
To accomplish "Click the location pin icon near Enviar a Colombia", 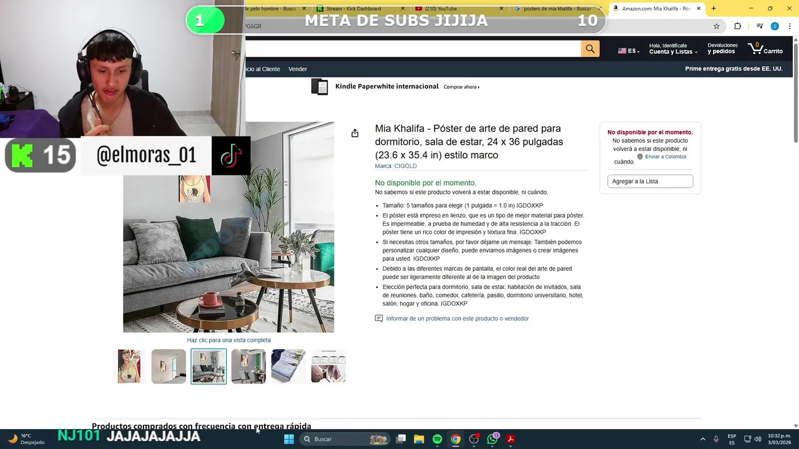I will click(x=640, y=157).
